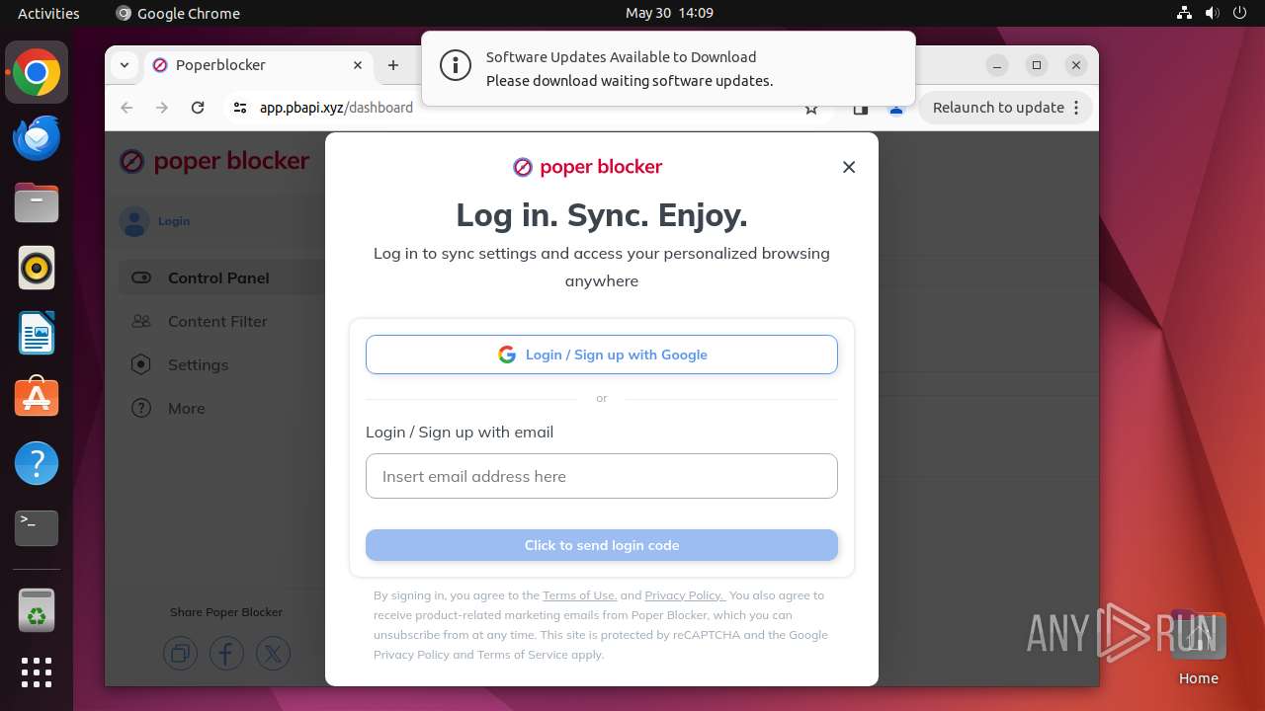Open Chrome tab search dropdown
1265x711 pixels.
coord(125,65)
